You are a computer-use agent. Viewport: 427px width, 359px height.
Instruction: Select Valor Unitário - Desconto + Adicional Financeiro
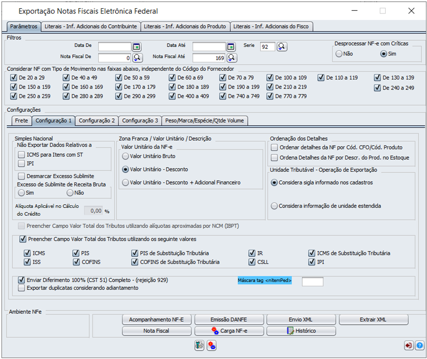[x=125, y=182]
